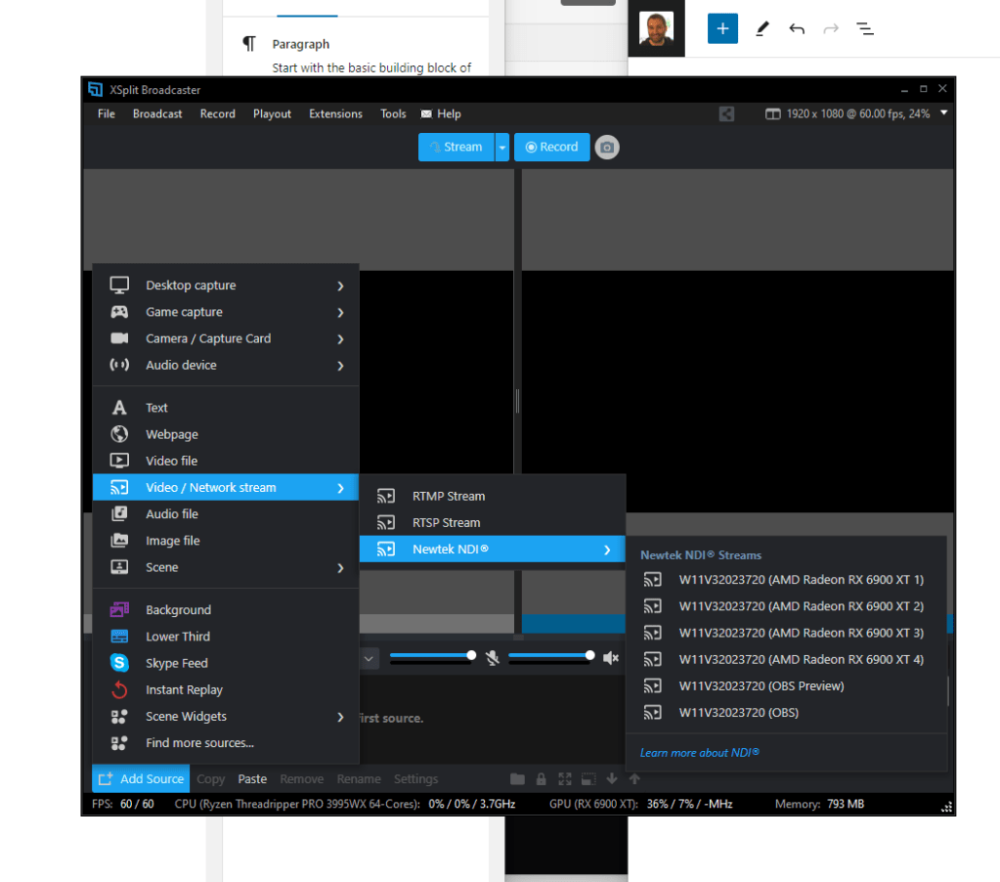Screen dimensions: 1000x882
Task: Select RTSP Stream
Action: tap(493, 523)
